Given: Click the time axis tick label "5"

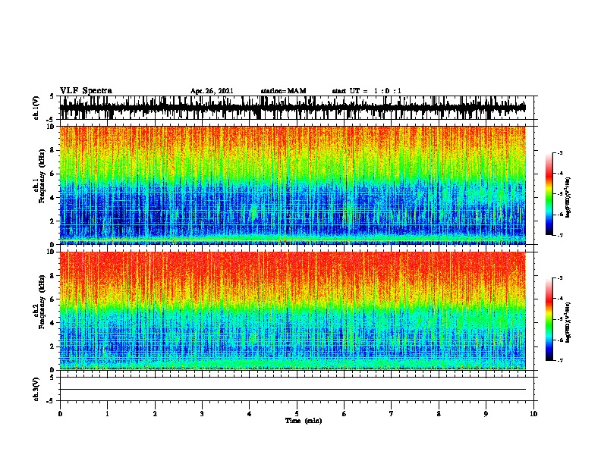Looking at the screenshot, I should pos(297,414).
